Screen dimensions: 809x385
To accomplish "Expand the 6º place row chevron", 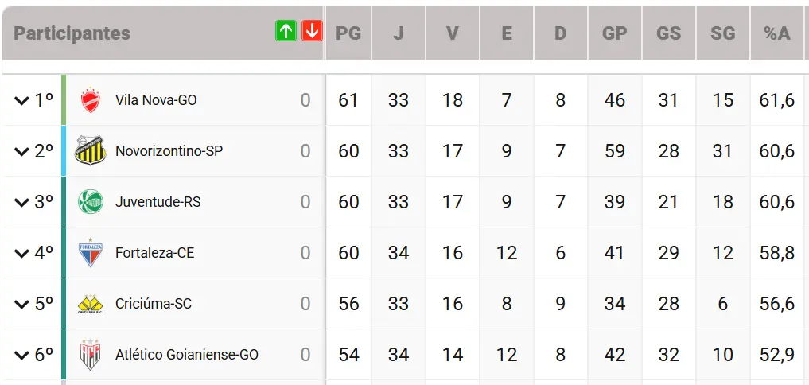I will coord(21,356).
